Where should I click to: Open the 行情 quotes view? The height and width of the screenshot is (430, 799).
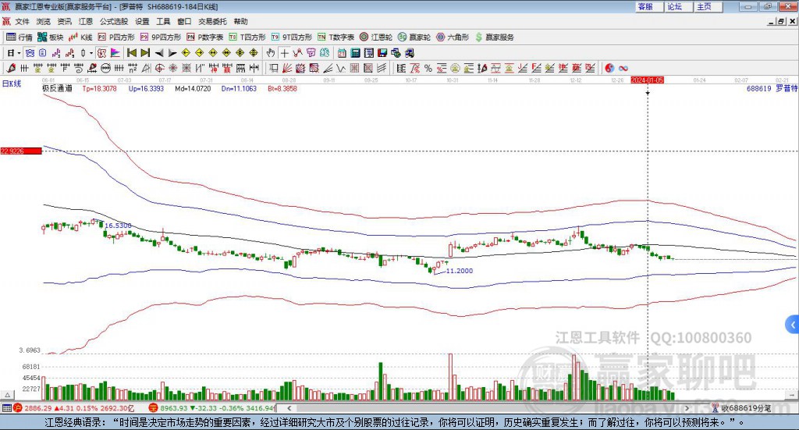[20, 37]
